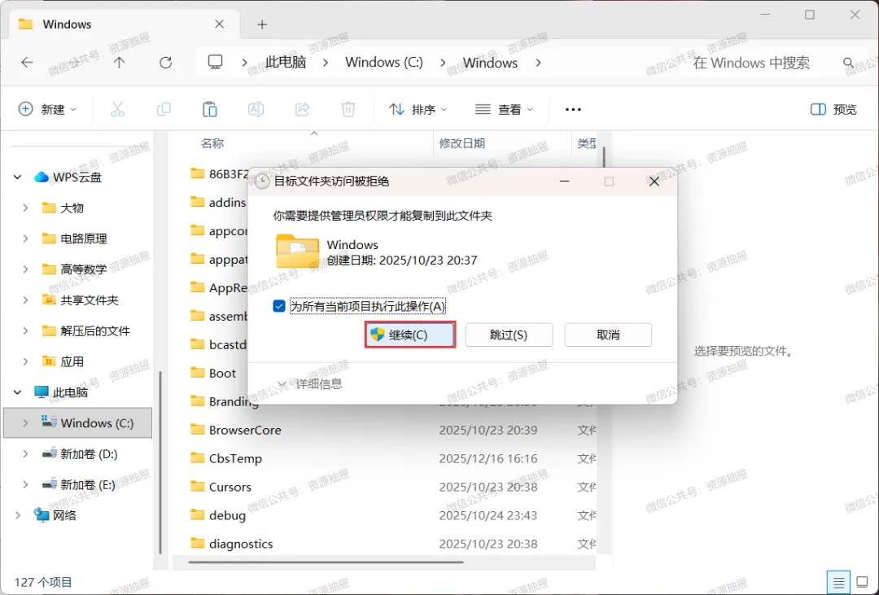Expand the chevron after Windows breadcrumb
The image size is (879, 595).
tap(538, 62)
